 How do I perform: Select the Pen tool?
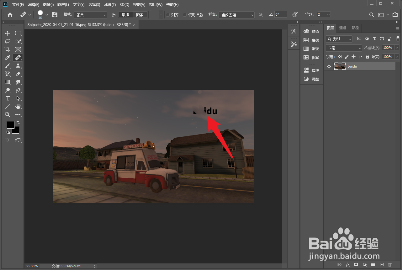tap(18, 90)
